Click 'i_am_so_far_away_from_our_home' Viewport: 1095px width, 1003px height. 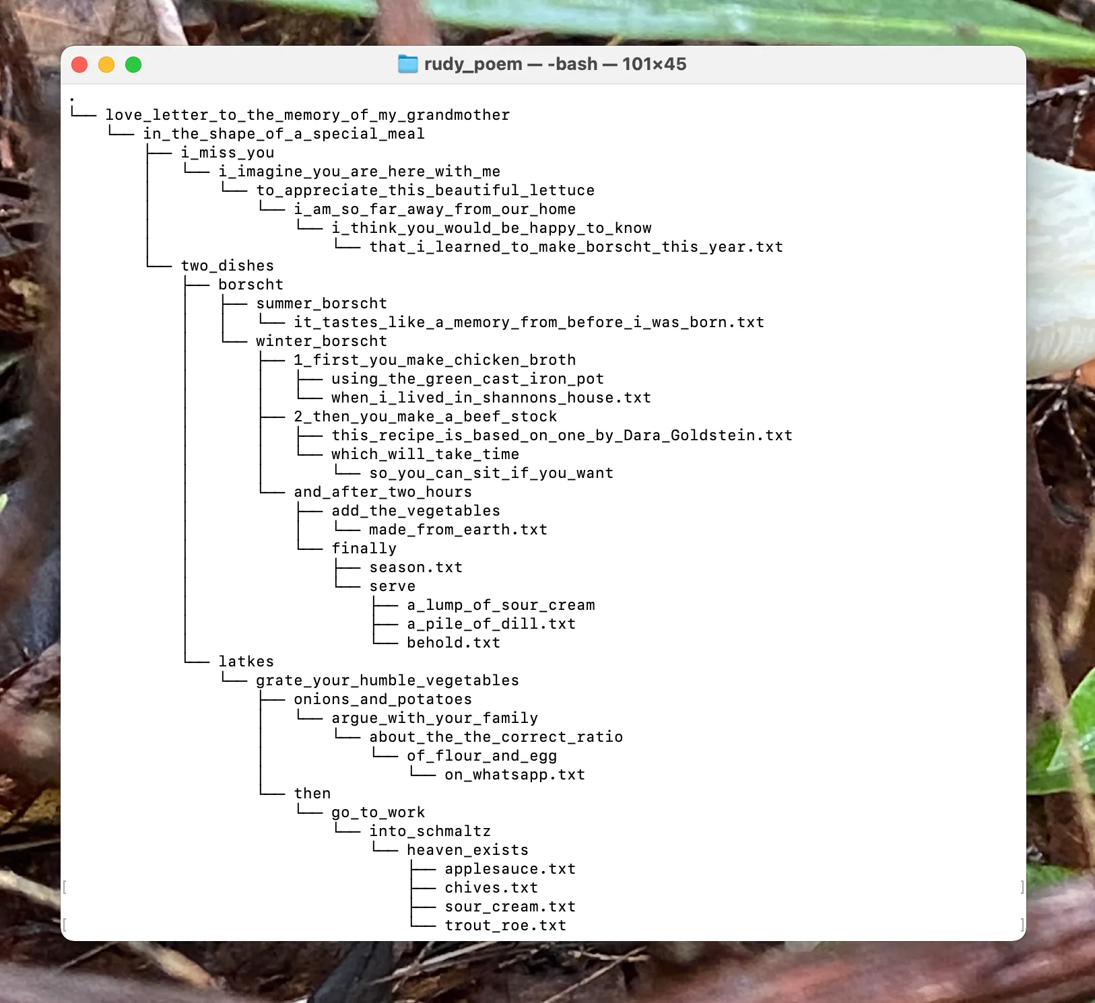434,209
